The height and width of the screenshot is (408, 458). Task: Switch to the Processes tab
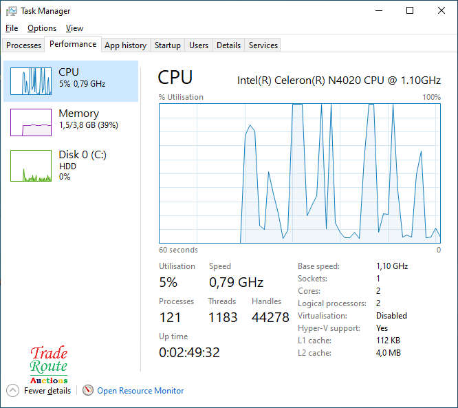[x=24, y=45]
